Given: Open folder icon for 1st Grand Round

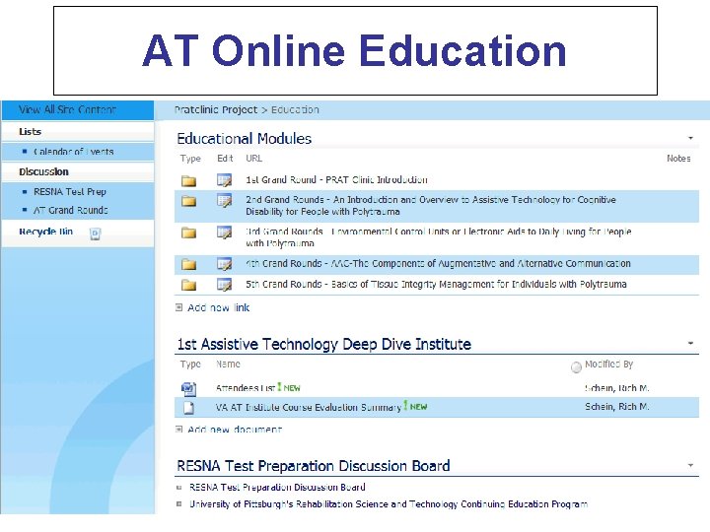Looking at the screenshot, I should coord(188,181).
